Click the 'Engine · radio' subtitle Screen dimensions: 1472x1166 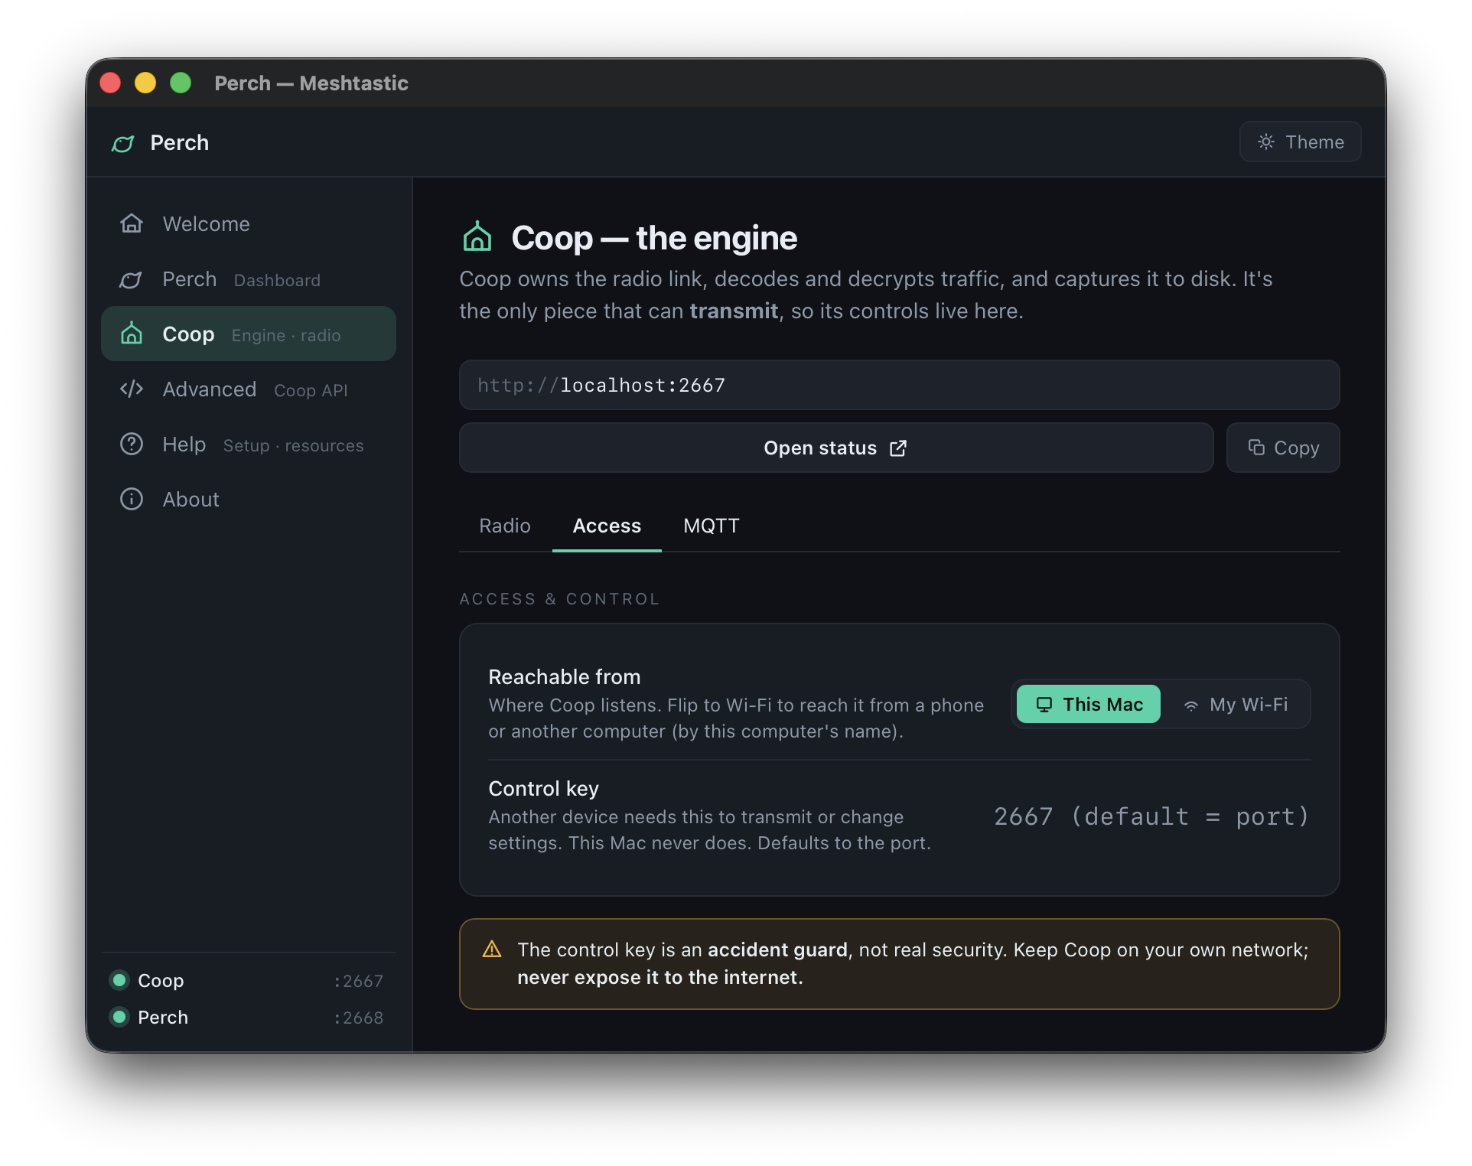point(286,335)
